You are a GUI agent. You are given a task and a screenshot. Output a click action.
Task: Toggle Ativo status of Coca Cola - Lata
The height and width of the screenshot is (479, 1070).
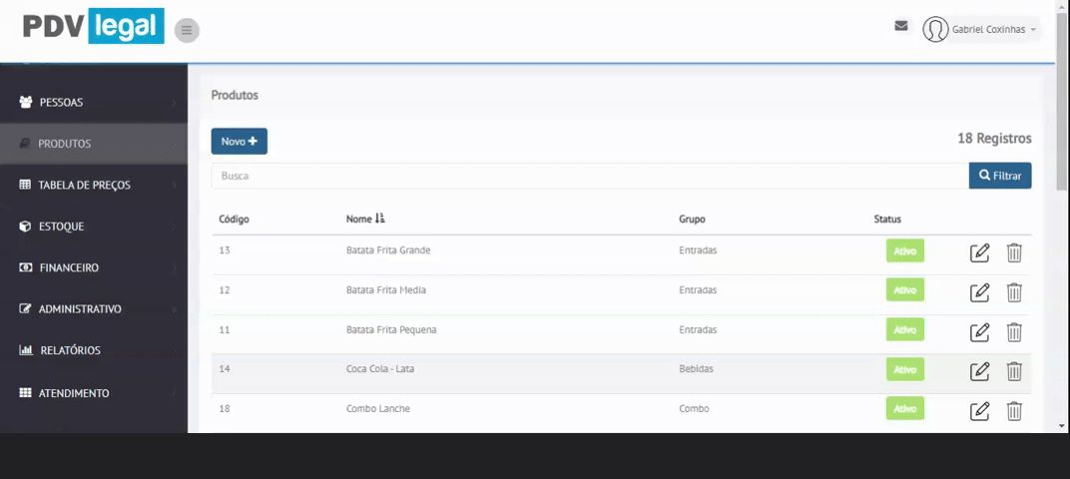(x=904, y=369)
